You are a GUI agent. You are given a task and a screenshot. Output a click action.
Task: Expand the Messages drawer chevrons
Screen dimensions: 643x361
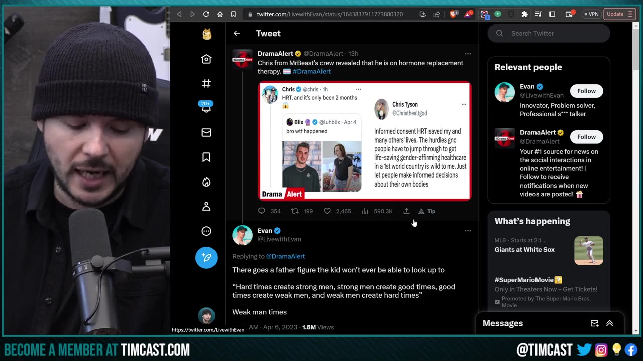(x=609, y=323)
